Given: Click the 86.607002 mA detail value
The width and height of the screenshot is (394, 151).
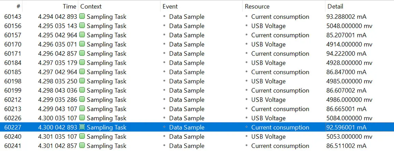Looking at the screenshot, I should [x=346, y=90].
